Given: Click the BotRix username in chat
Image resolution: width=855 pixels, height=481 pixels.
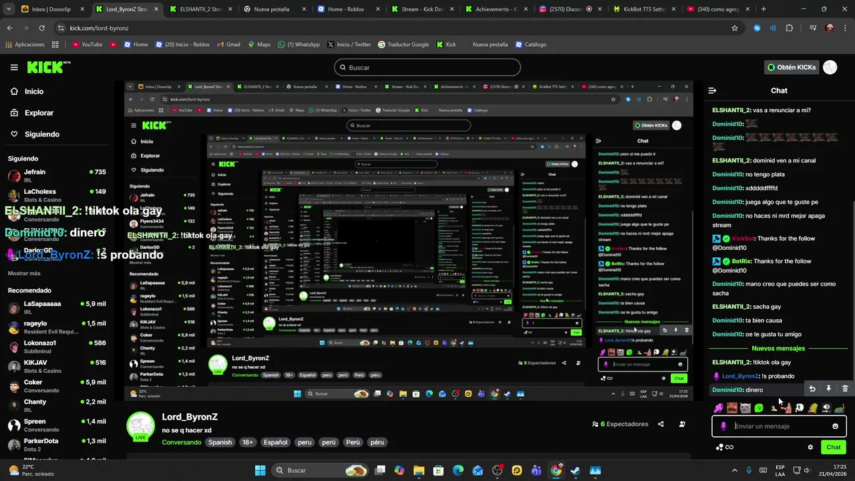Looking at the screenshot, I should (x=741, y=261).
